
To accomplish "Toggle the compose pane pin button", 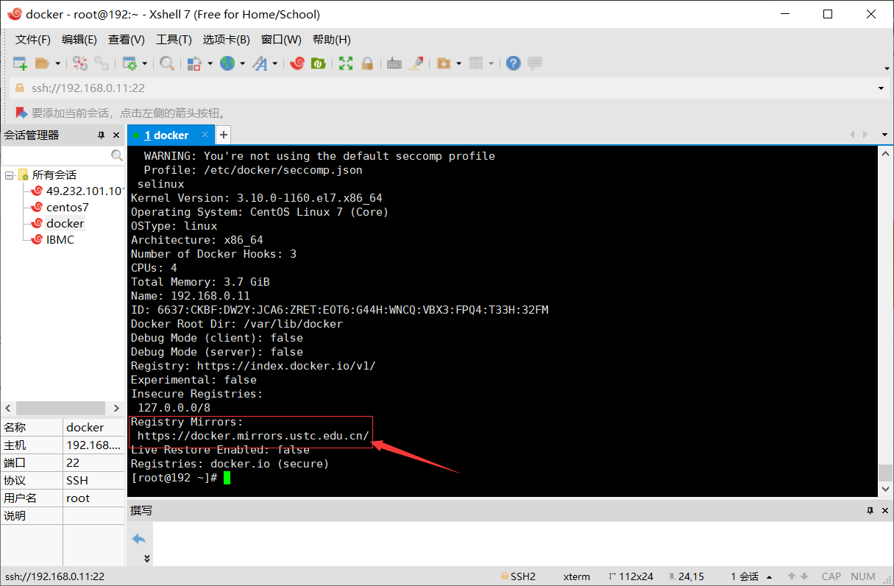I will point(870,510).
